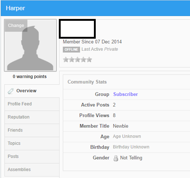Image resolution: width=190 pixels, height=178 pixels.
Task: Click the Age Unknown text
Action: (x=127, y=136)
